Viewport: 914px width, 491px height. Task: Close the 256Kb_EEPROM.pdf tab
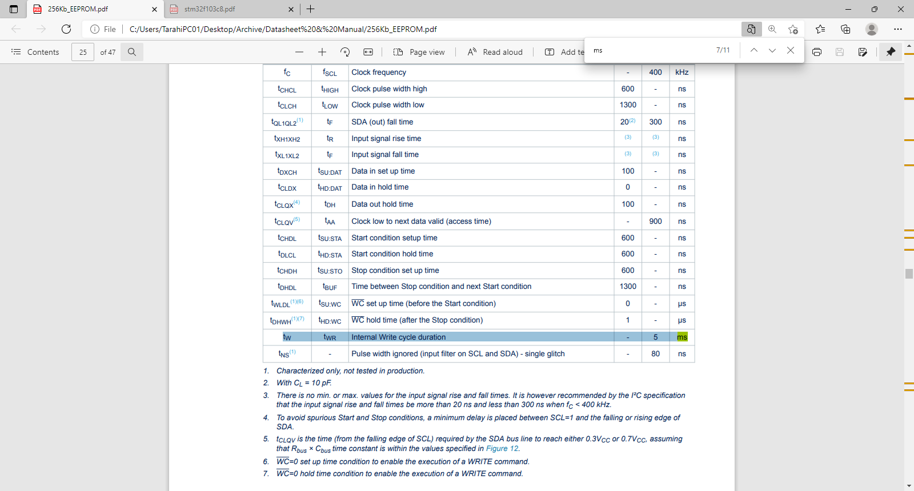tap(154, 9)
